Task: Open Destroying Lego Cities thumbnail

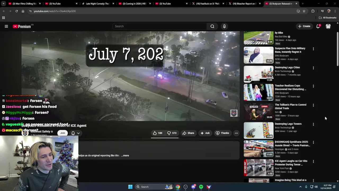Action: [258, 74]
